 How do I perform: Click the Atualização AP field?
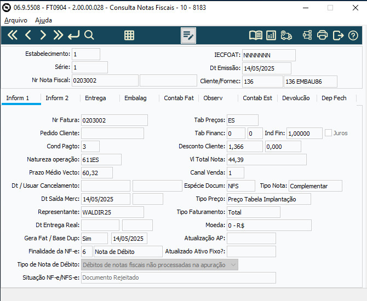(251, 238)
